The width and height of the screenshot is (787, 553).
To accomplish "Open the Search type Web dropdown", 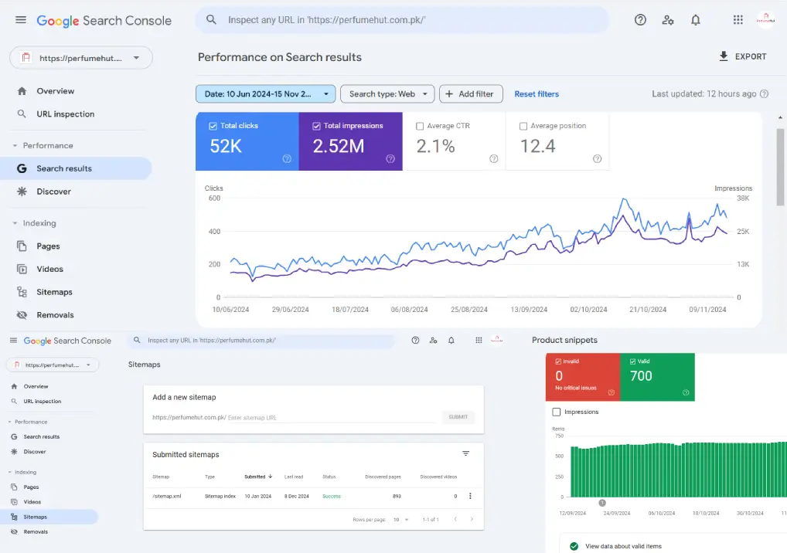I will [x=387, y=93].
